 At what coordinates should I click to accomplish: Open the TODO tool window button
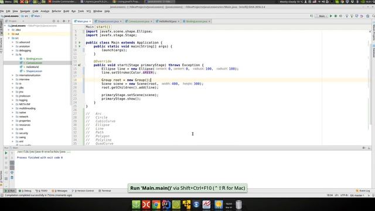pyautogui.click(x=42, y=190)
